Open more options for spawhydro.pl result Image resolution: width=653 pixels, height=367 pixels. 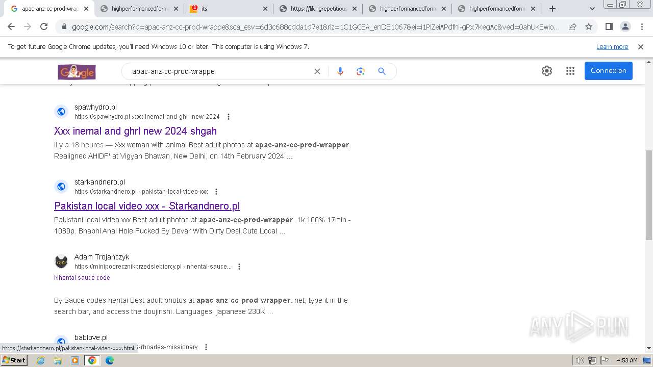coord(229,117)
